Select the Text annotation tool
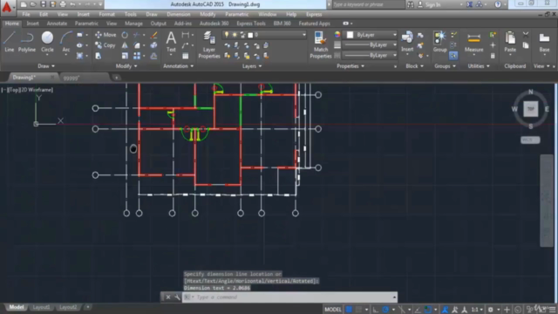Viewport: 558px width, 314px height. click(x=171, y=42)
